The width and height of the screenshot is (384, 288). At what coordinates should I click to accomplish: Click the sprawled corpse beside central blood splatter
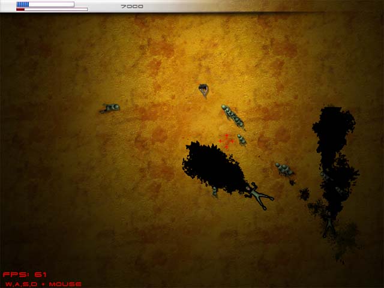pyautogui.click(x=260, y=196)
